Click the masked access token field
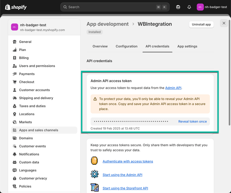 150,121
